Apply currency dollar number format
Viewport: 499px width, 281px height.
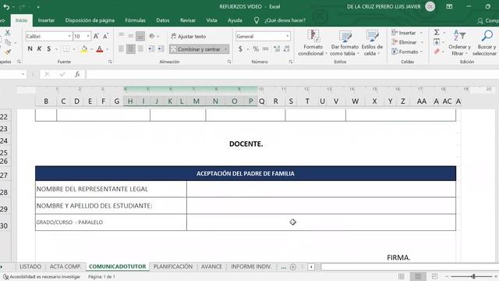(x=240, y=49)
